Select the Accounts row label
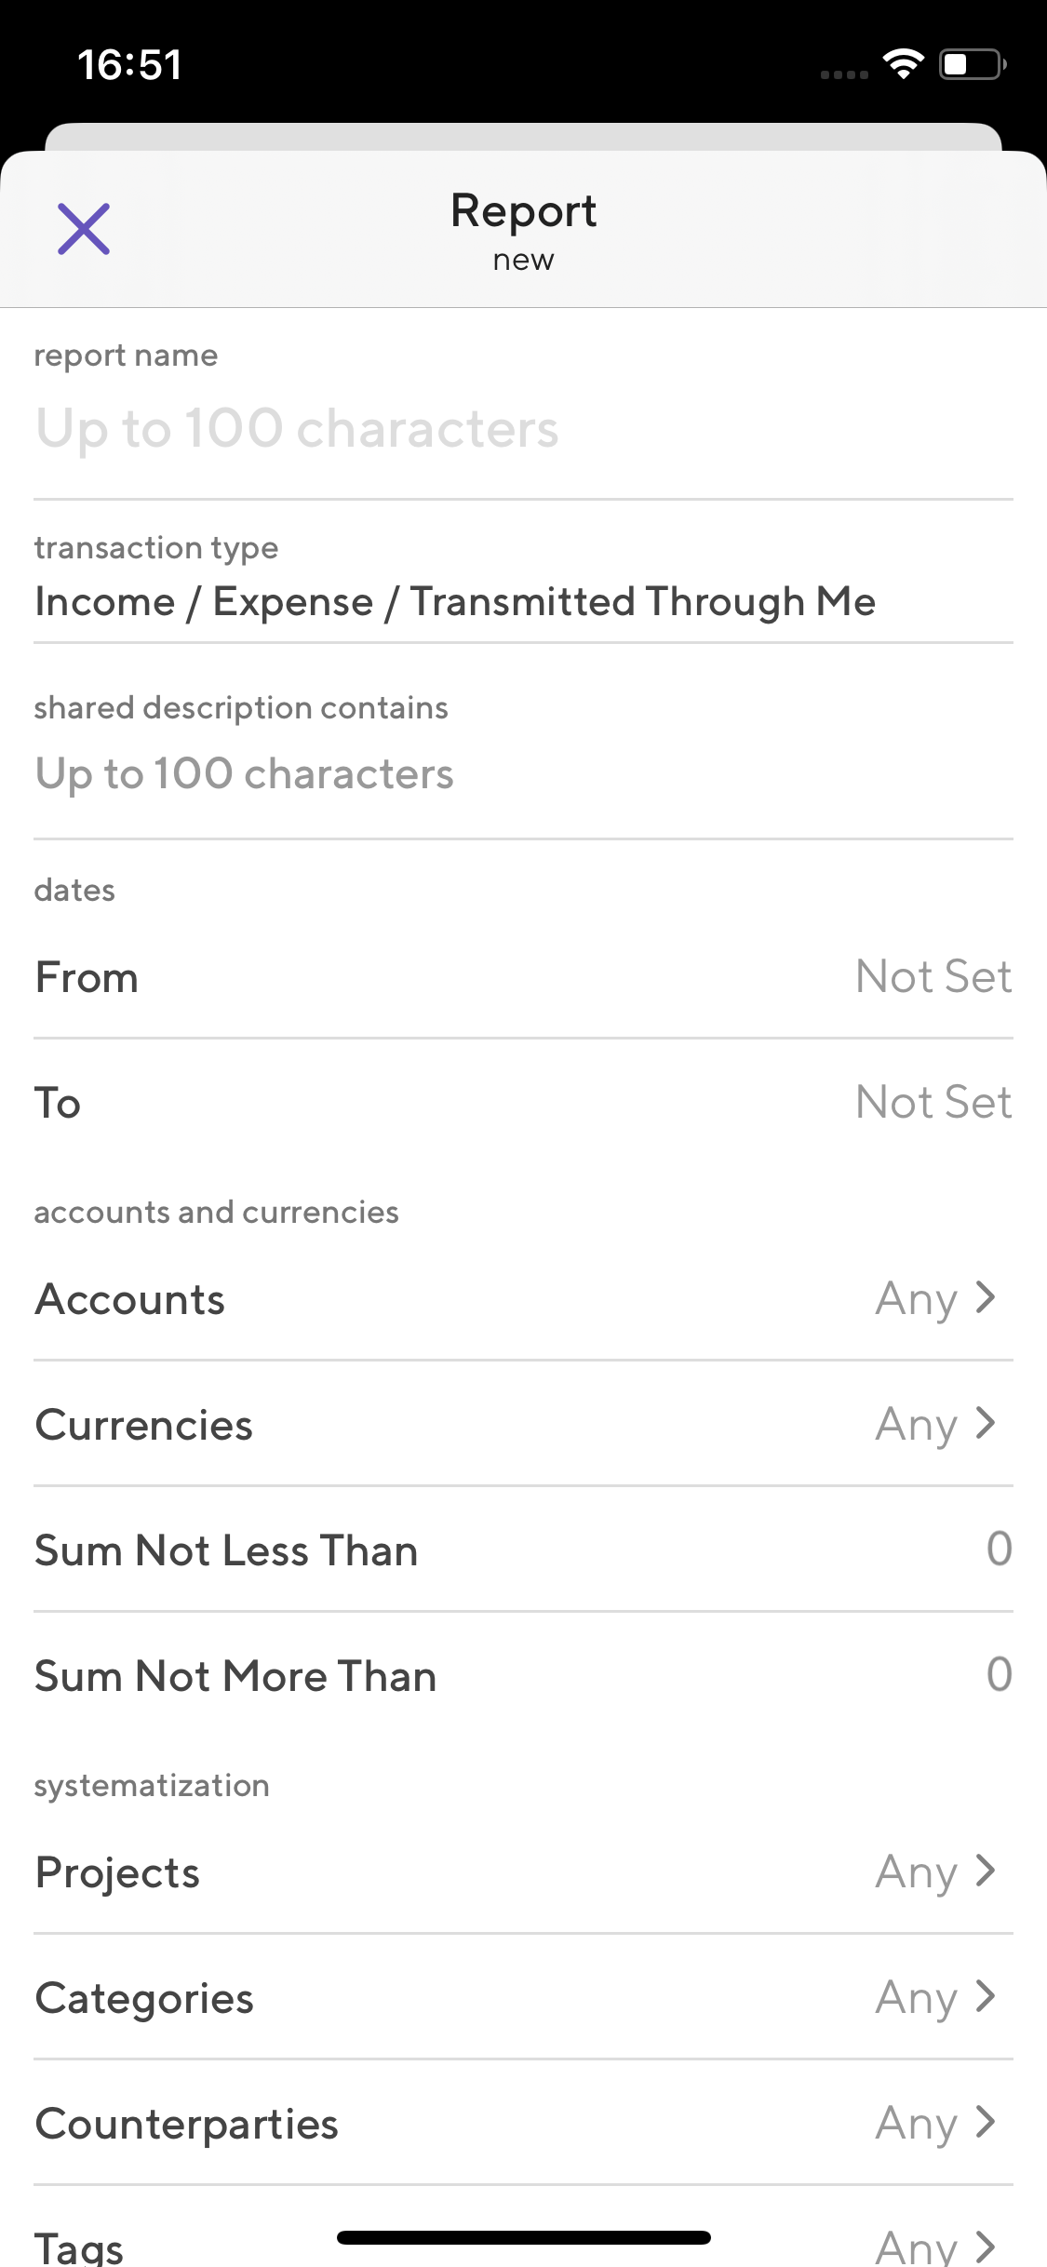The width and height of the screenshot is (1047, 2267). click(130, 1299)
